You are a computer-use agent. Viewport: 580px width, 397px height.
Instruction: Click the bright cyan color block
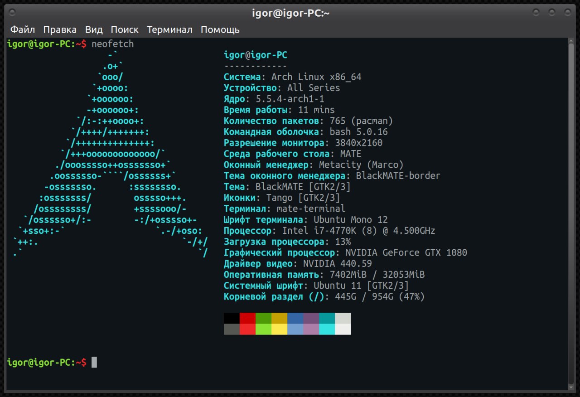pyautogui.click(x=327, y=329)
